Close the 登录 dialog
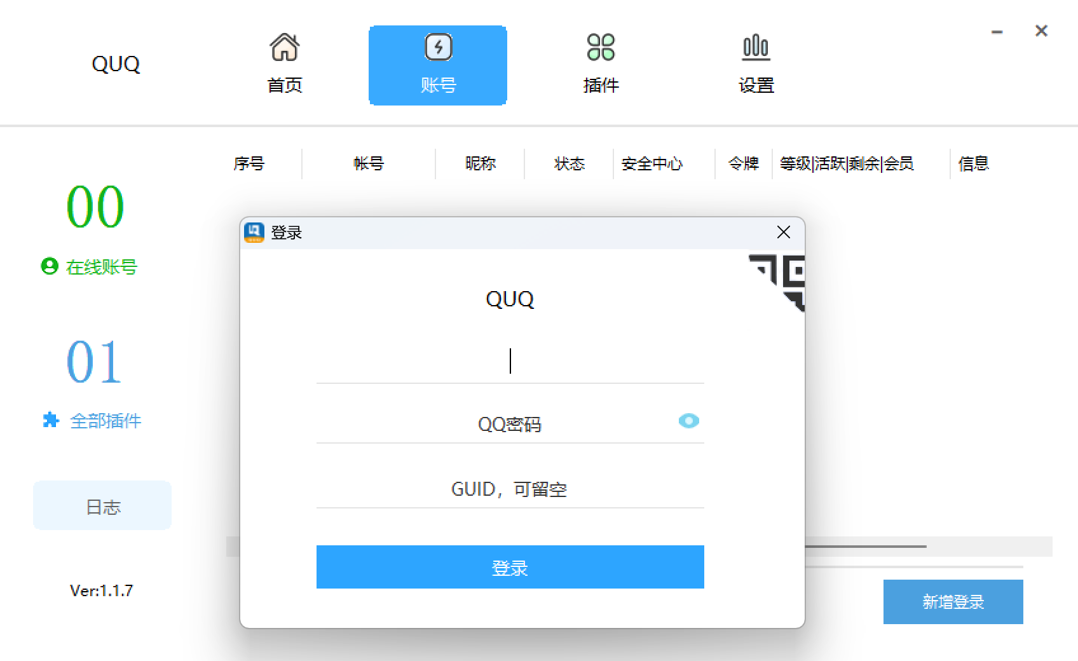Viewport: 1078px width, 661px height. 783,233
